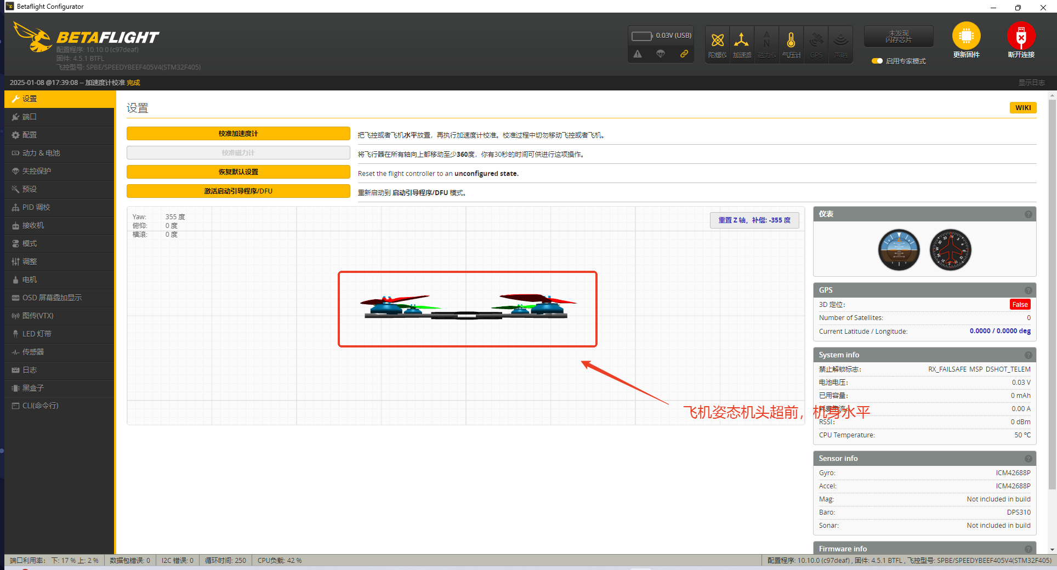Screen dimensions: 1057x570
Task: Click the 黑盒子 blackbox tab icon
Action: pos(15,388)
